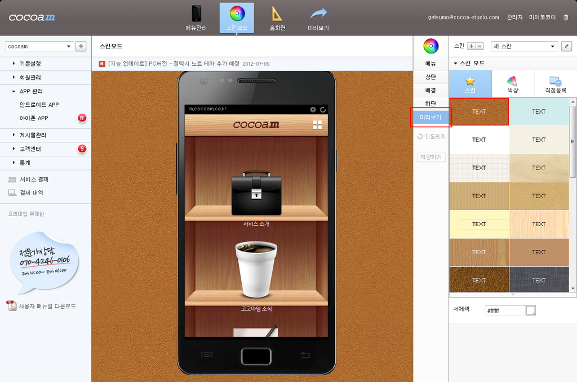Choose the pale yellow skin swatch
This screenshot has height=382, width=577.
(479, 224)
